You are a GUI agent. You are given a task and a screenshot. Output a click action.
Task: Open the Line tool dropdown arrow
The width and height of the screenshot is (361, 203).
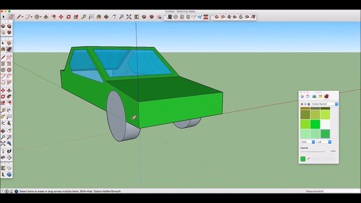click(x=23, y=17)
